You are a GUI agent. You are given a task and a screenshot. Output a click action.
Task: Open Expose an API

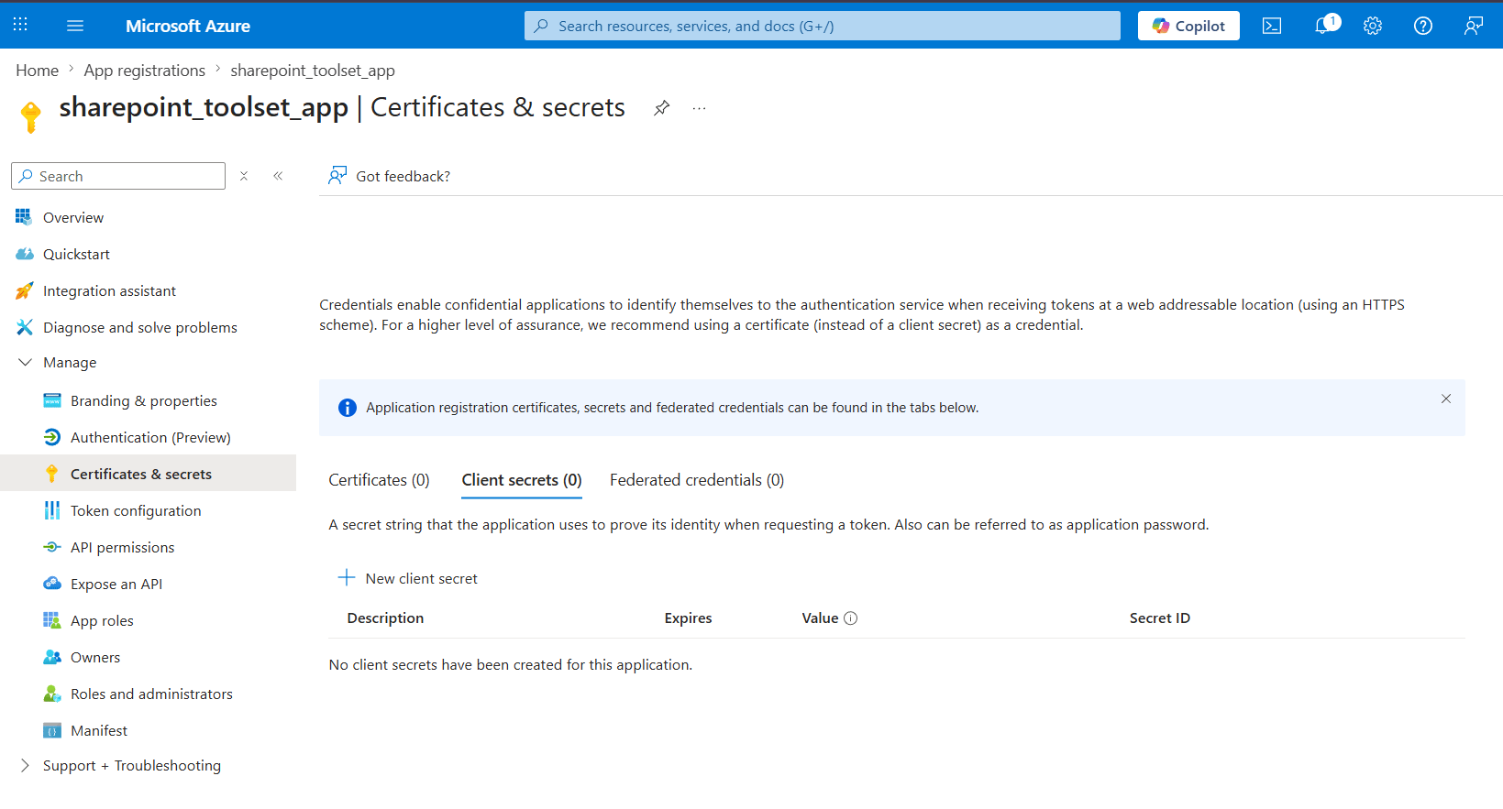(x=116, y=584)
